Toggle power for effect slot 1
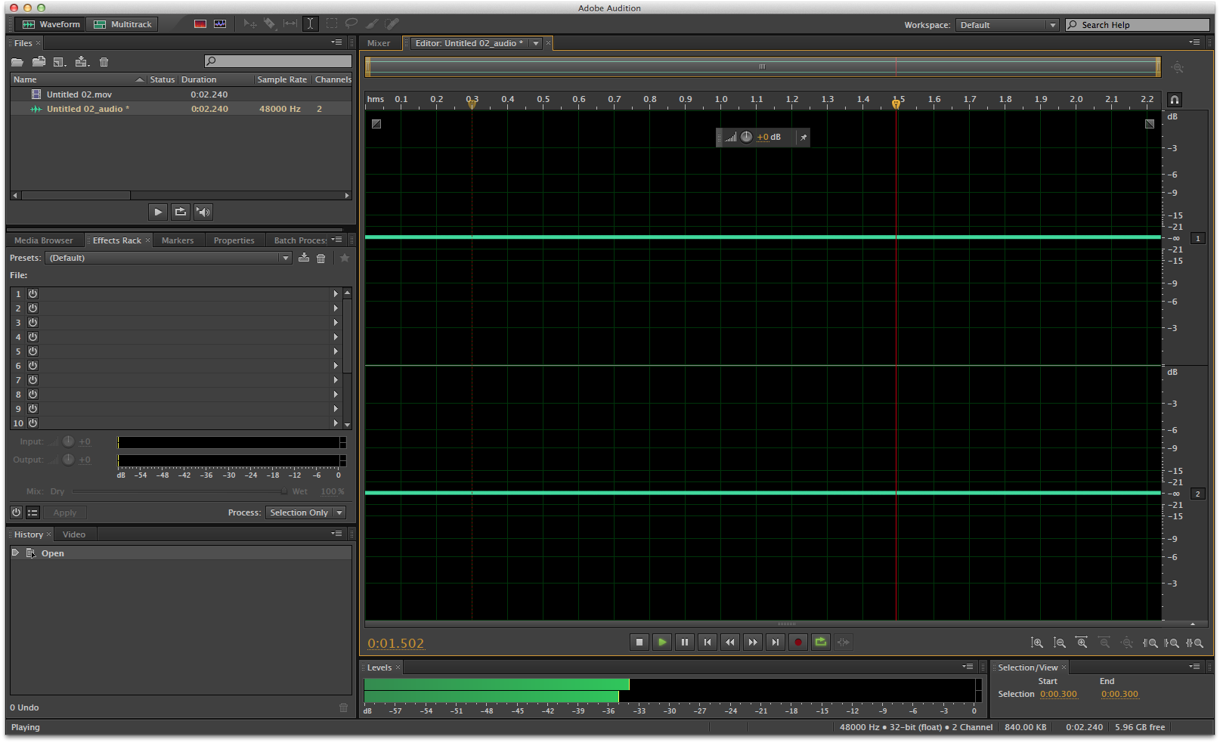 point(33,293)
